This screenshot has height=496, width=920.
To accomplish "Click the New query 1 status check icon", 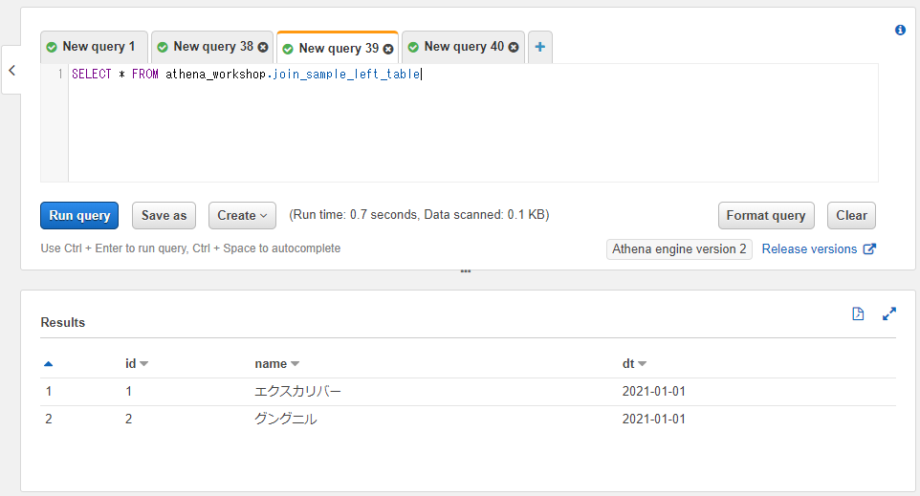I will (52, 47).
